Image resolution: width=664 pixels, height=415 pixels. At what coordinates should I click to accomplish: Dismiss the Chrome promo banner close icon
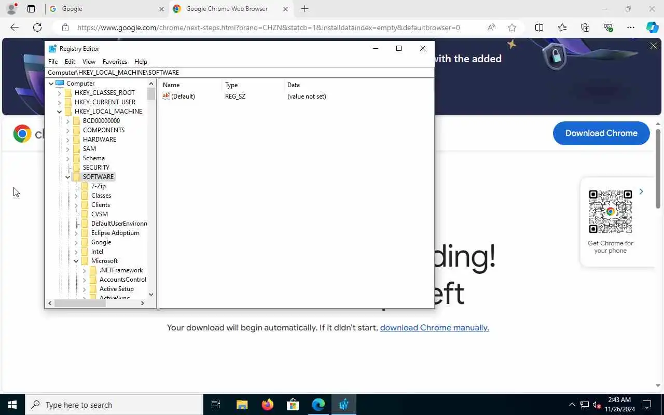click(654, 46)
